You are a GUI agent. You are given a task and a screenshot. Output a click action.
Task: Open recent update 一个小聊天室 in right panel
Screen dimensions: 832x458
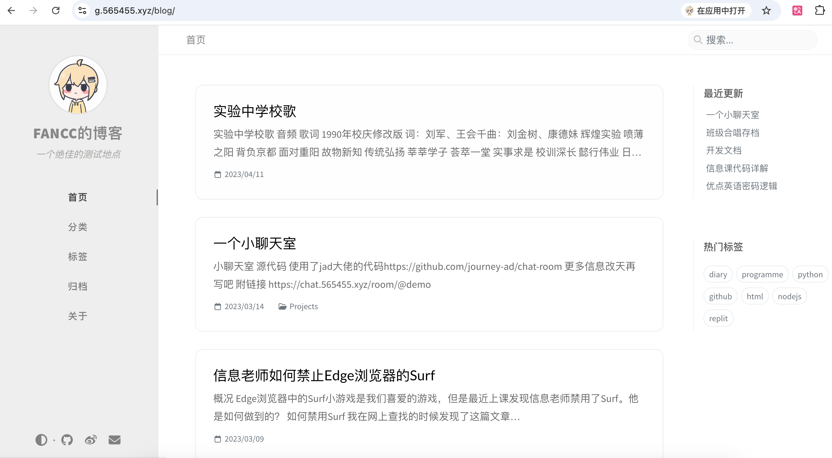[733, 115]
